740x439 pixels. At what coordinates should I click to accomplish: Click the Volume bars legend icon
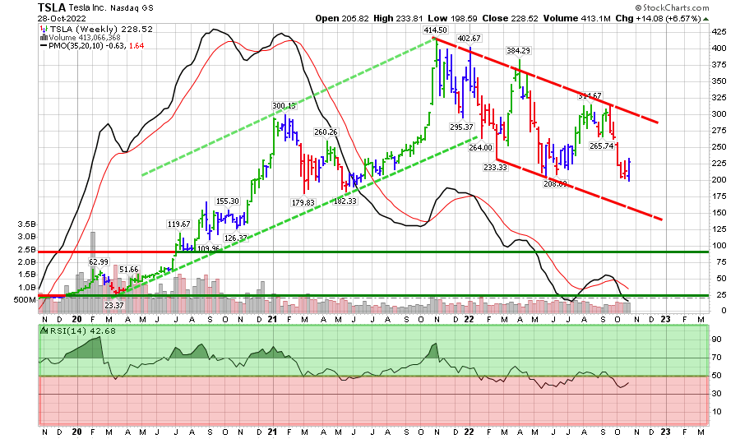pyautogui.click(x=43, y=37)
